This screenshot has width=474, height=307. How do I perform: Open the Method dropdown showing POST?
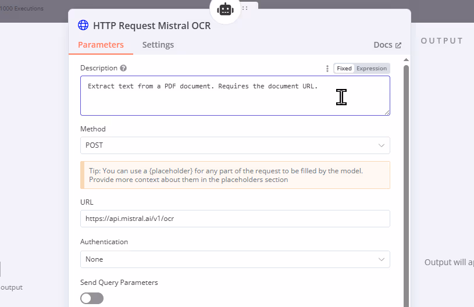tap(235, 145)
